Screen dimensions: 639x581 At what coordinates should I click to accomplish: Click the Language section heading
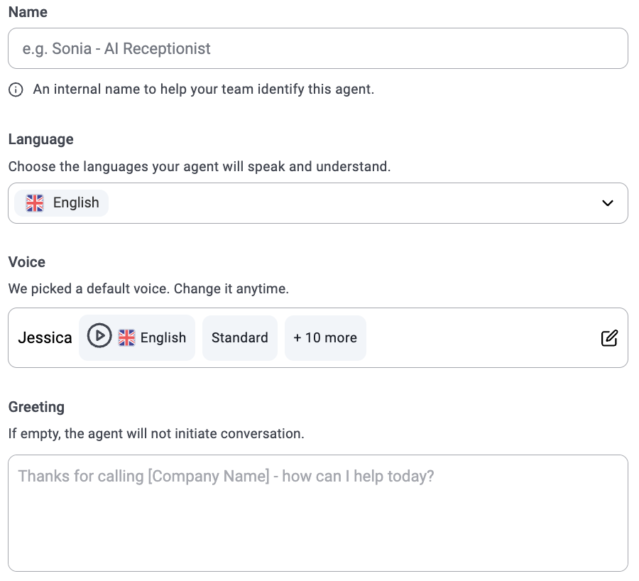tap(40, 139)
